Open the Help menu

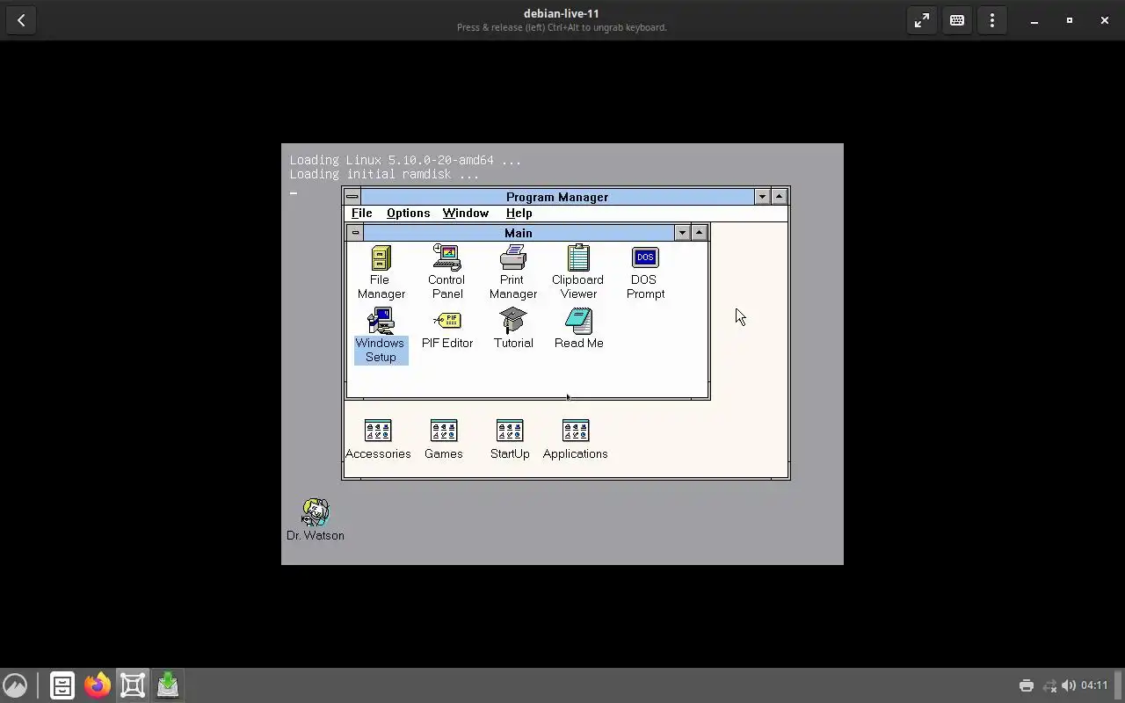point(519,214)
